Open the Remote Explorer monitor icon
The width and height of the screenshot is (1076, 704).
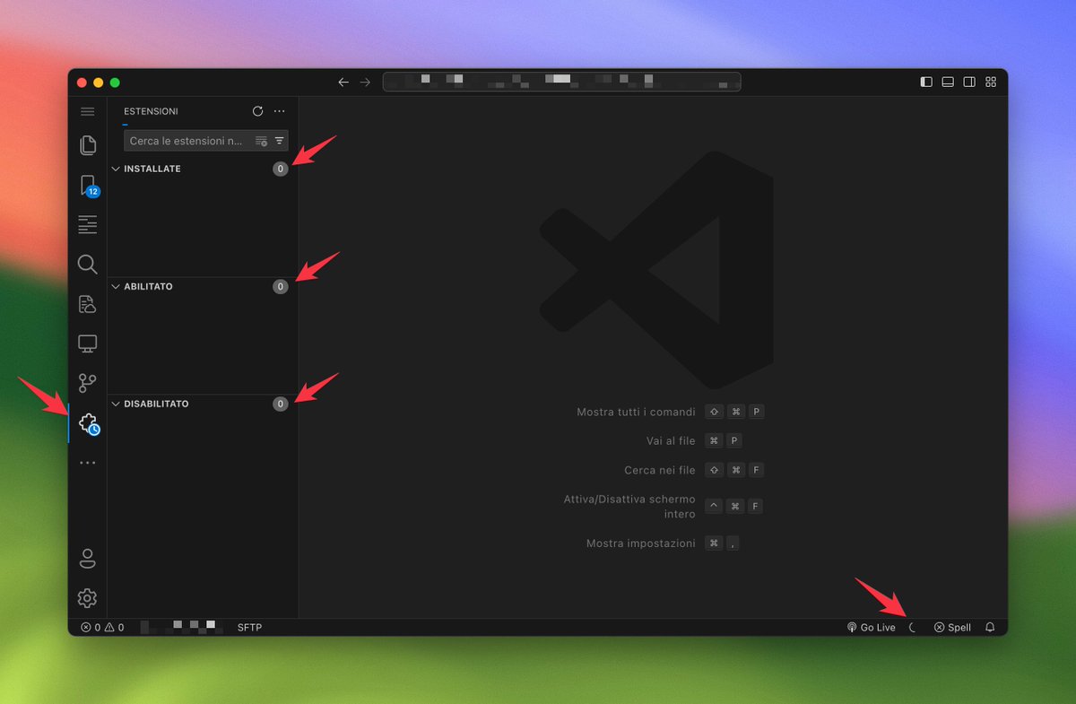(87, 343)
